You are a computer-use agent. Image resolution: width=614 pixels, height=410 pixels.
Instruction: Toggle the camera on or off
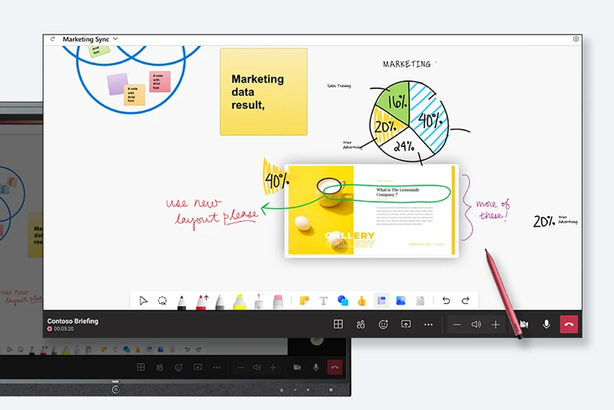tap(523, 325)
